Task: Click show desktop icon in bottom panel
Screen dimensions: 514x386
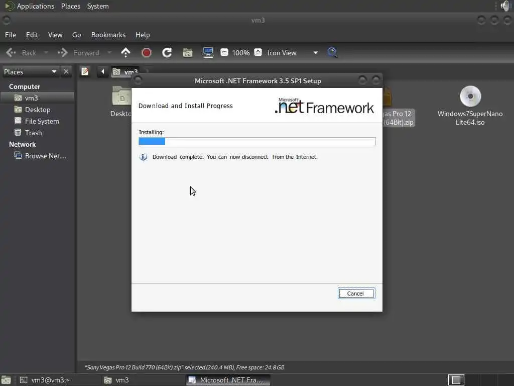Action: click(6, 380)
